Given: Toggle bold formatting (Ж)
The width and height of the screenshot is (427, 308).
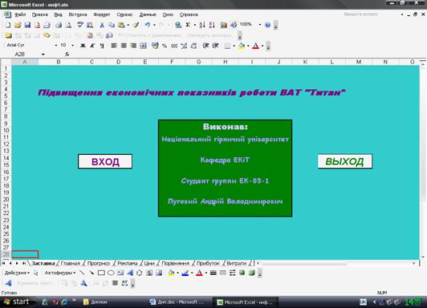Looking at the screenshot, I should point(83,46).
